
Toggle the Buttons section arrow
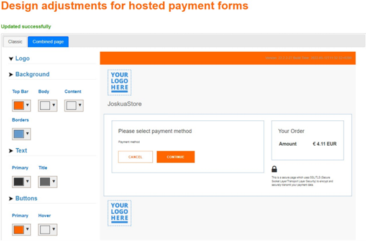tap(11, 199)
